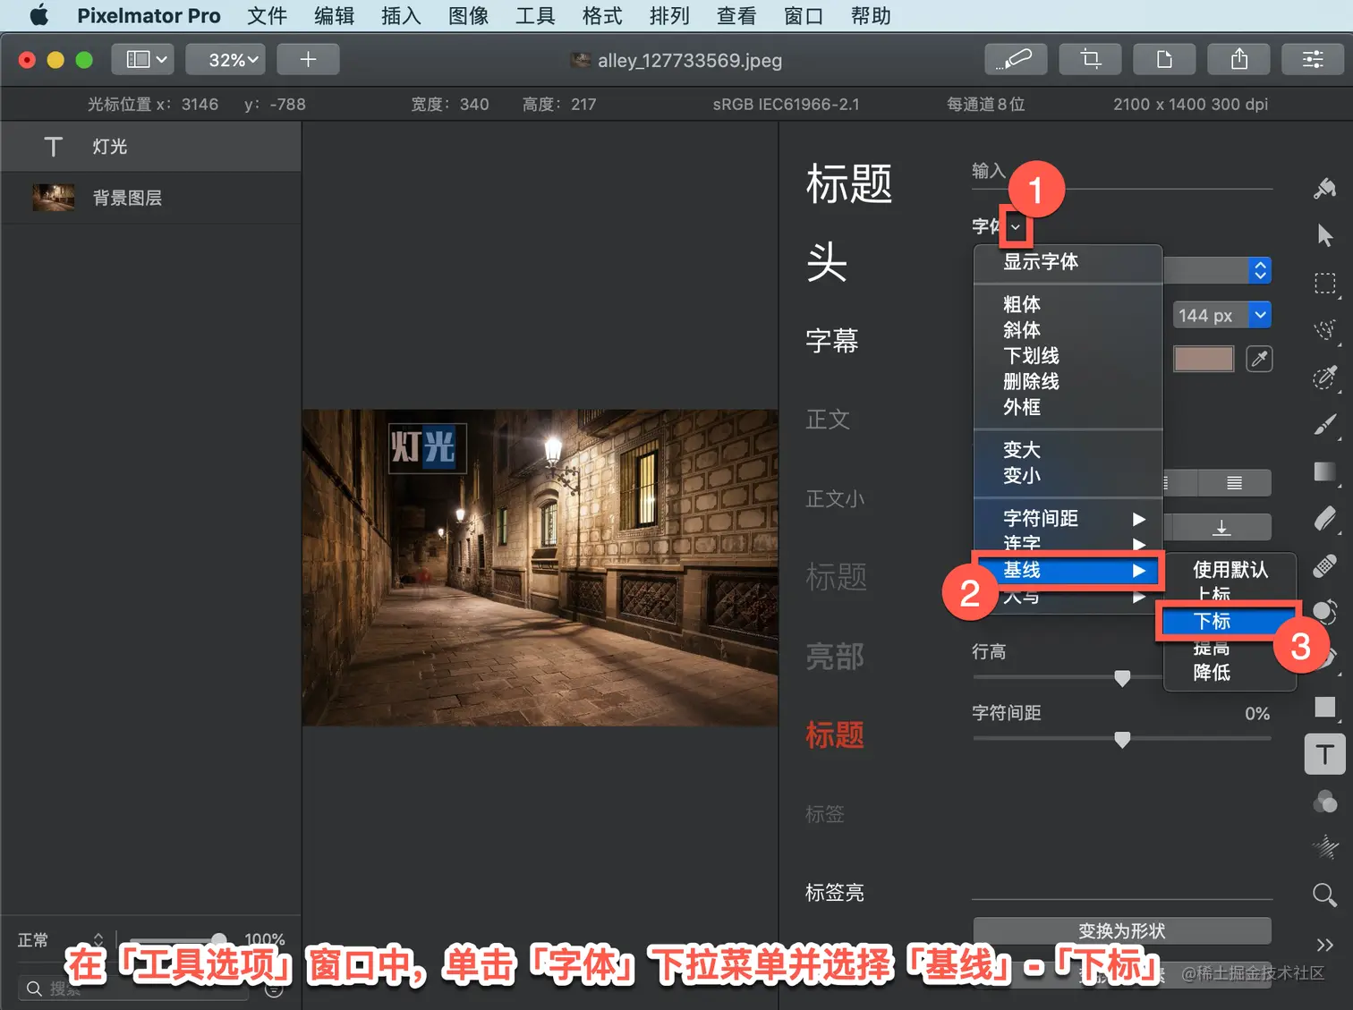Screen dimensions: 1353x1010
Task: Click the 字体 options chevron
Action: pos(1015,227)
